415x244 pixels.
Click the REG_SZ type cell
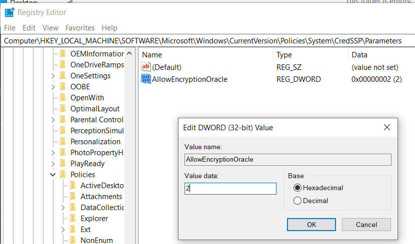point(289,67)
